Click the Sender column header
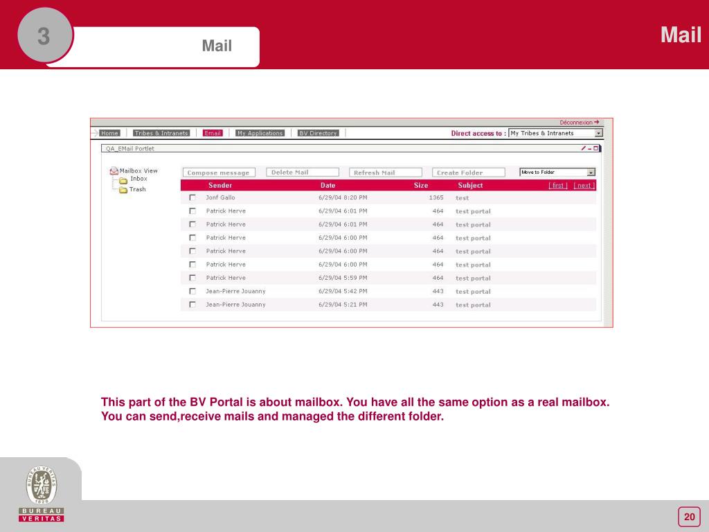Screen dimensions: 709x532 (220, 186)
